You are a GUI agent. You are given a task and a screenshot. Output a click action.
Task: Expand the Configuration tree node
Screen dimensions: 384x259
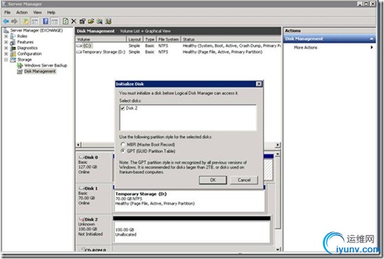pos(6,54)
